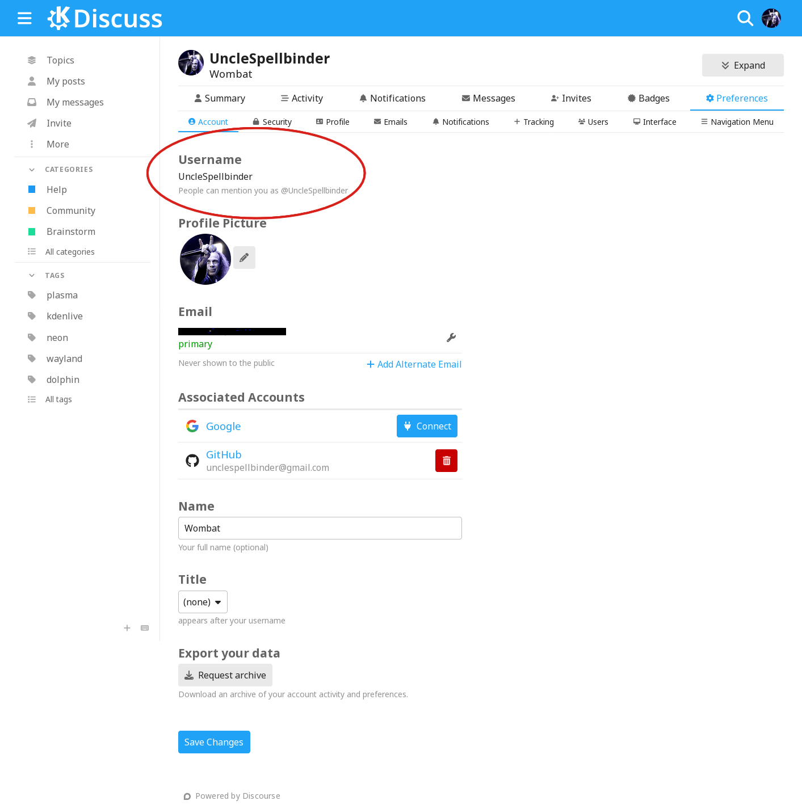The image size is (802, 805).
Task: Open user avatar menu in header
Action: tap(771, 19)
